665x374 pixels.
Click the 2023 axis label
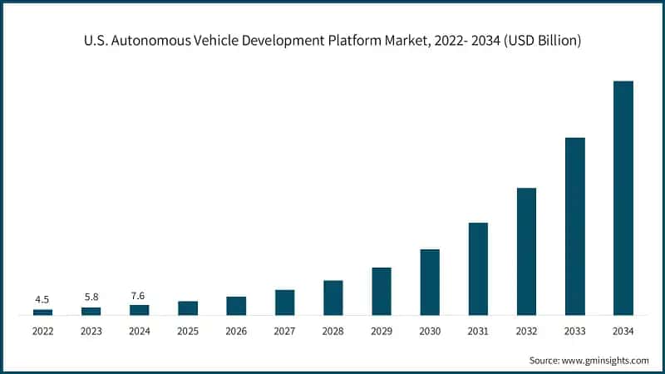pyautogui.click(x=91, y=331)
